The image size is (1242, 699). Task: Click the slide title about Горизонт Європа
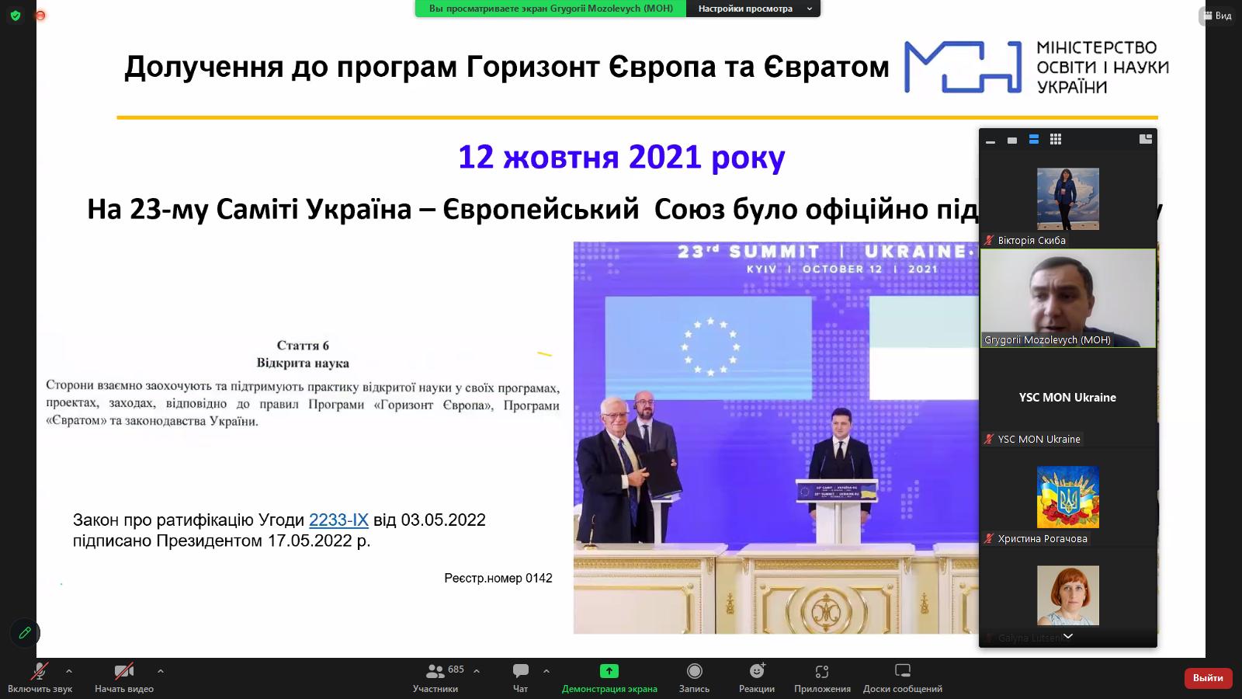(x=507, y=68)
